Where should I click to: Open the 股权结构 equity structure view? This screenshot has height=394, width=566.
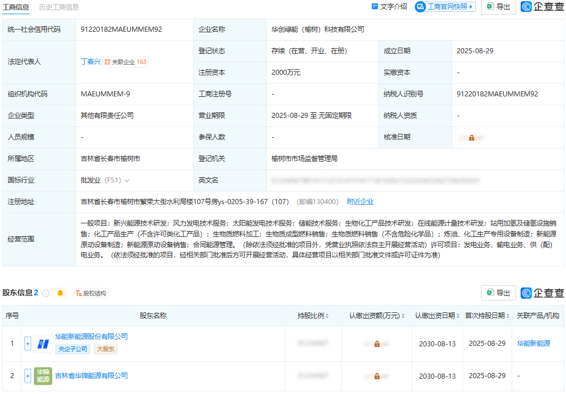(x=90, y=293)
